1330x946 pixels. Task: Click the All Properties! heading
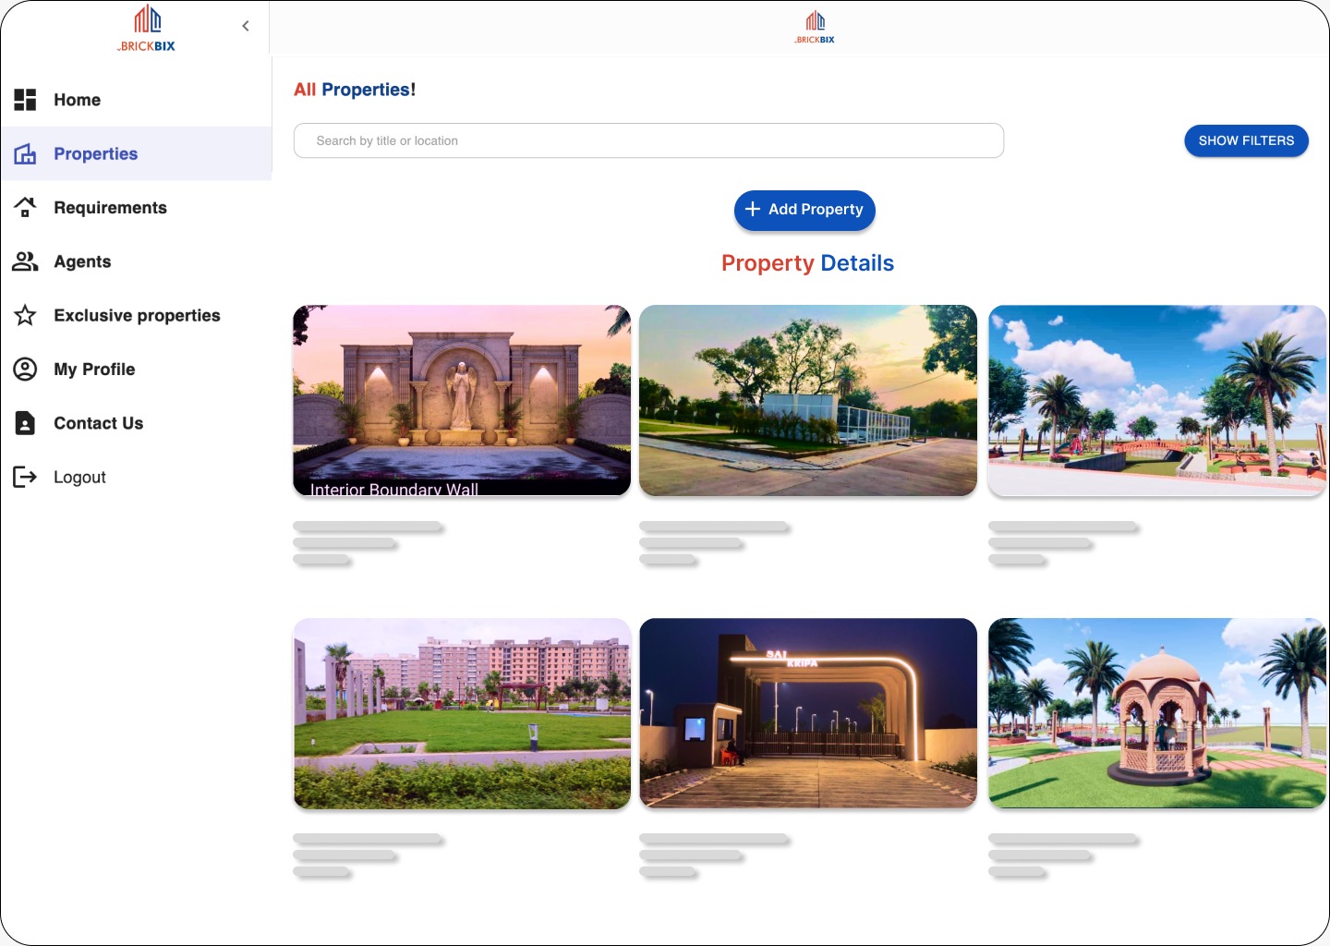[355, 90]
